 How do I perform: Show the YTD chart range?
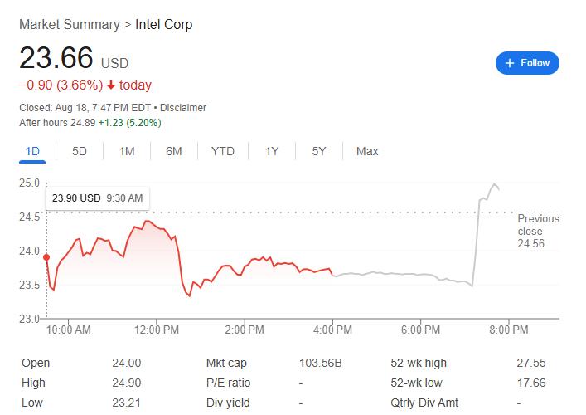click(x=222, y=151)
